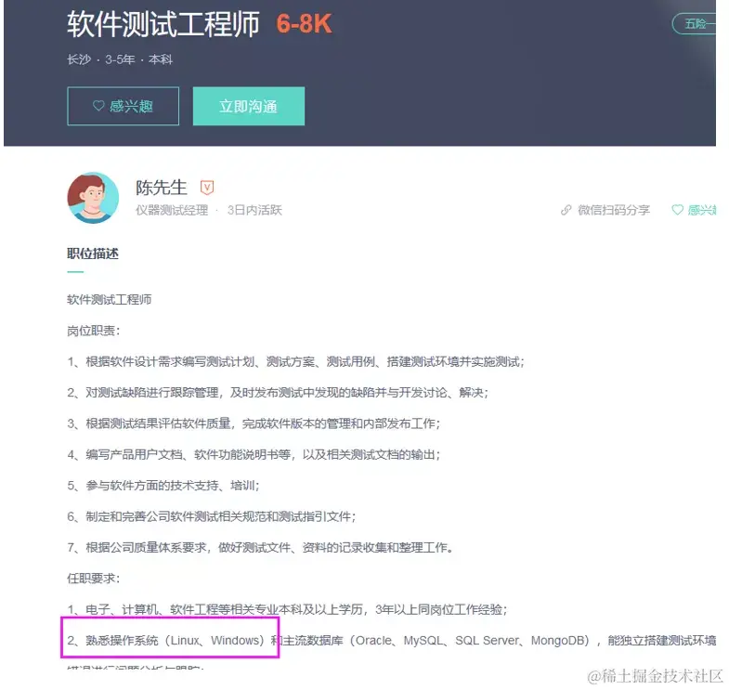This screenshot has width=729, height=690.
Task: Click the 6-8K salary text
Action: 304,24
